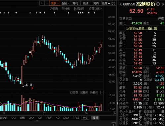165x126 pixels.
Task: Click the horizontal scrollbar thumb below indicator tabs
Action: pyautogui.click(x=37, y=121)
